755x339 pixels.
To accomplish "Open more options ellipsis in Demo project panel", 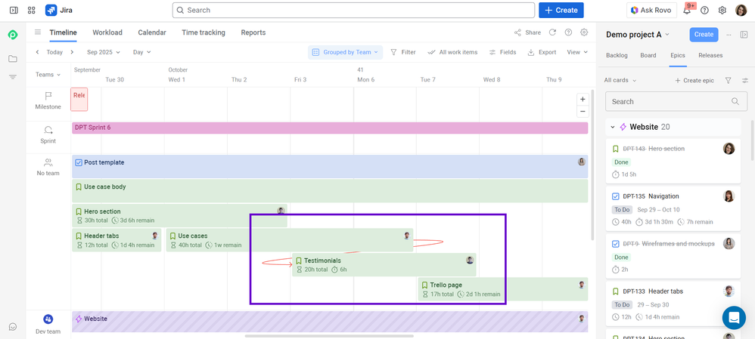I will point(729,35).
